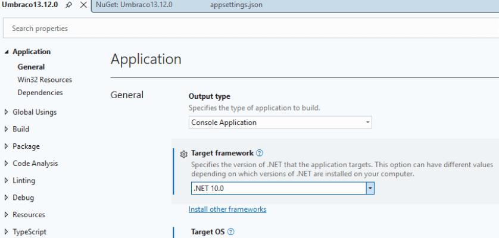The height and width of the screenshot is (238, 499).
Task: Click the Output type label
Action: 210,96
